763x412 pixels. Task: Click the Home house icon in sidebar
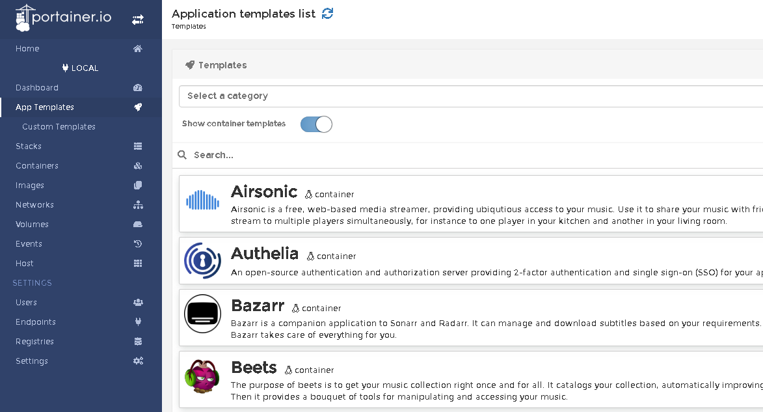coord(137,49)
